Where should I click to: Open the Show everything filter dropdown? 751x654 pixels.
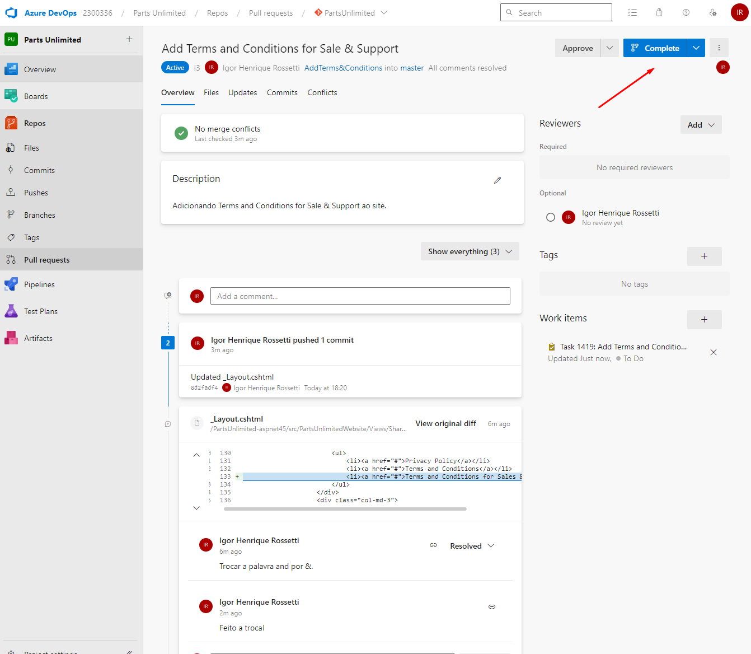click(x=470, y=251)
